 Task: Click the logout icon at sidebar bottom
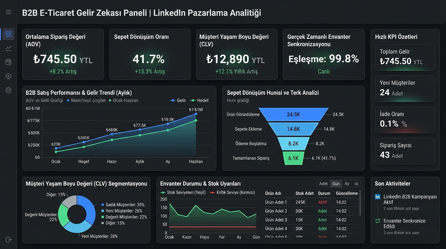[8, 240]
